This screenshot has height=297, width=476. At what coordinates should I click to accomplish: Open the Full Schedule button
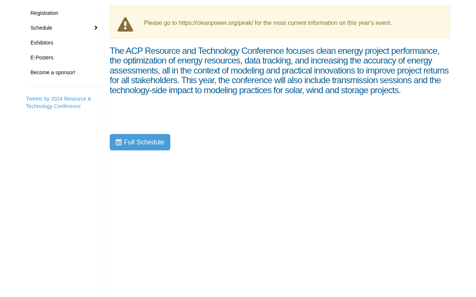point(140,142)
